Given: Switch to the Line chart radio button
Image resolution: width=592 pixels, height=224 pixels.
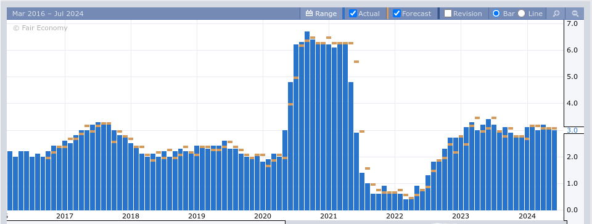Looking at the screenshot, I should coord(522,14).
